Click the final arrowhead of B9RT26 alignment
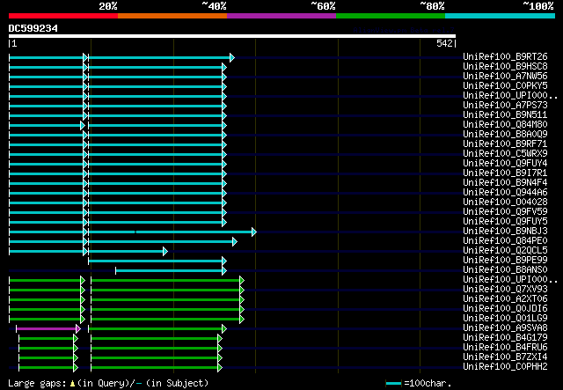This screenshot has width=563, height=390. pos(232,57)
